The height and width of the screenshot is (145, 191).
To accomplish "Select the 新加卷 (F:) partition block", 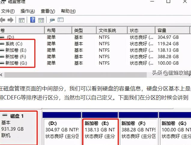I will pyautogui.click(x=139, y=129).
